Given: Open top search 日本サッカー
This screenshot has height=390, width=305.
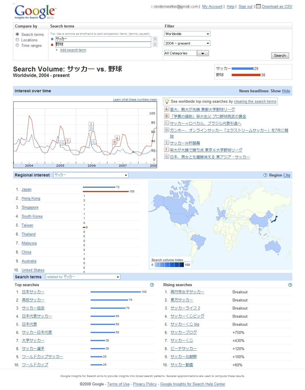Looking at the screenshot, I should (x=33, y=292).
